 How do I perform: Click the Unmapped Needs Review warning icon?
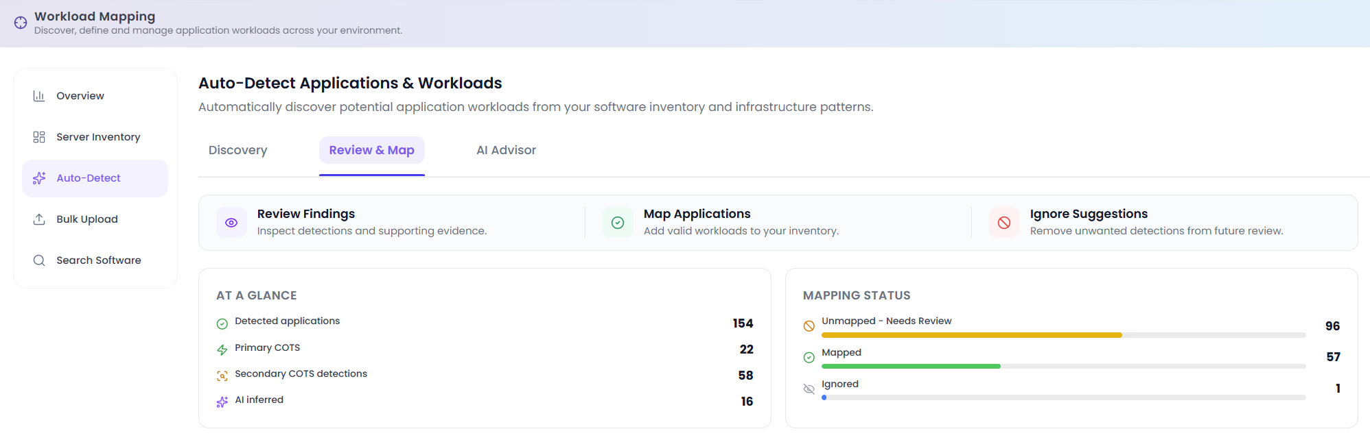point(809,326)
